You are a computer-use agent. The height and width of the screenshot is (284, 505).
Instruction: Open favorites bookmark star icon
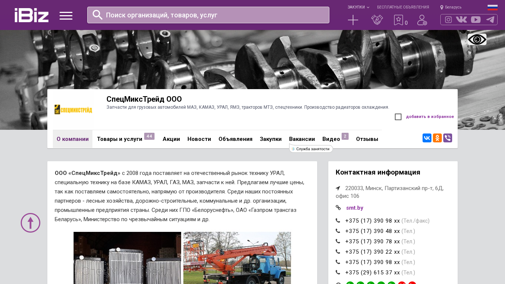(x=399, y=20)
